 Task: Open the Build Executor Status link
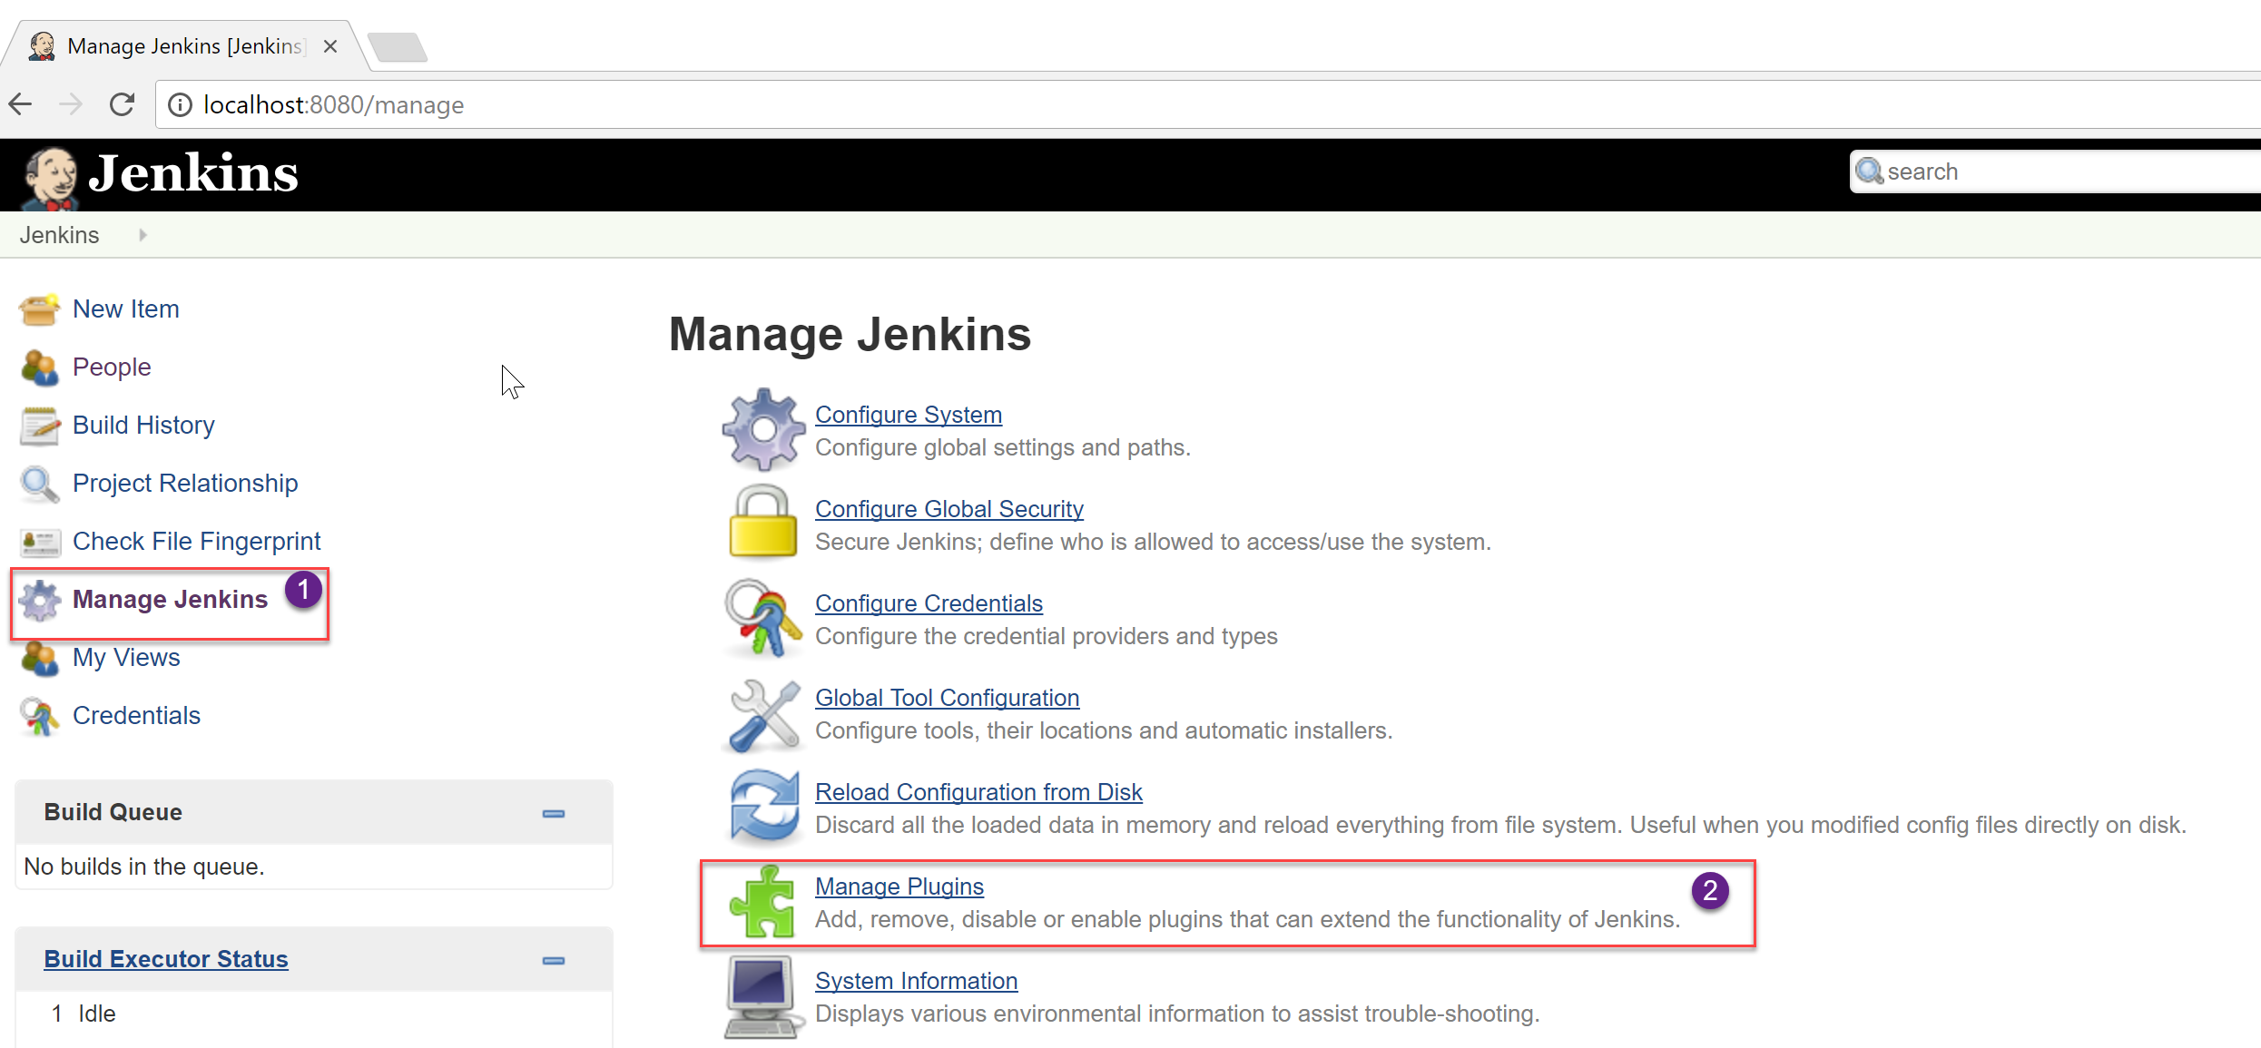coord(166,959)
